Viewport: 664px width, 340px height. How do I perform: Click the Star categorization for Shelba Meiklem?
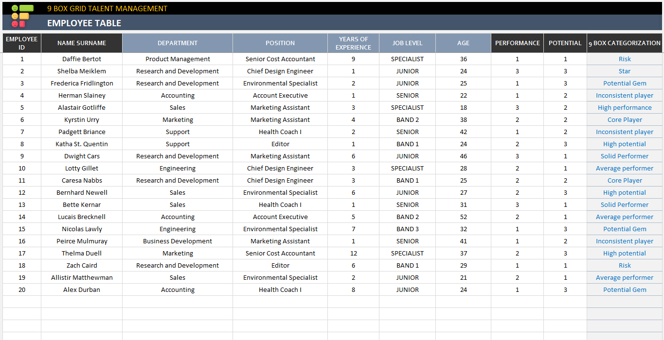coord(624,71)
